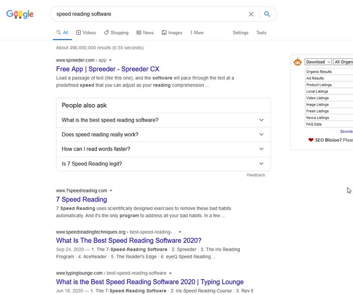Open the speedreadingtechniques.org URL dropdown arrow
This screenshot has width=353, height=295.
(x=180, y=232)
